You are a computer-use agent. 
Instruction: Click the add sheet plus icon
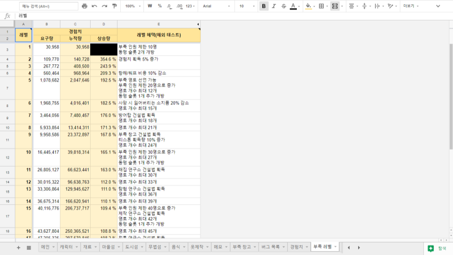tap(18, 247)
